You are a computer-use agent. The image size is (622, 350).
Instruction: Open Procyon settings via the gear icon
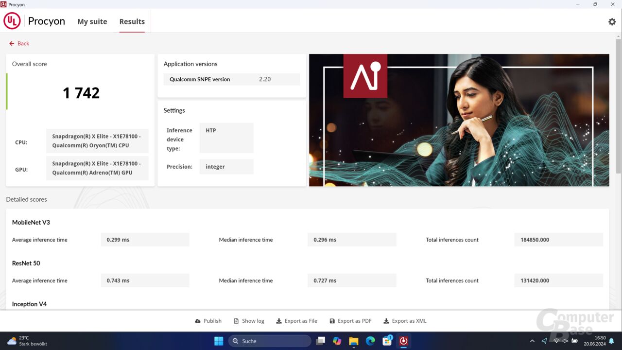(x=612, y=21)
